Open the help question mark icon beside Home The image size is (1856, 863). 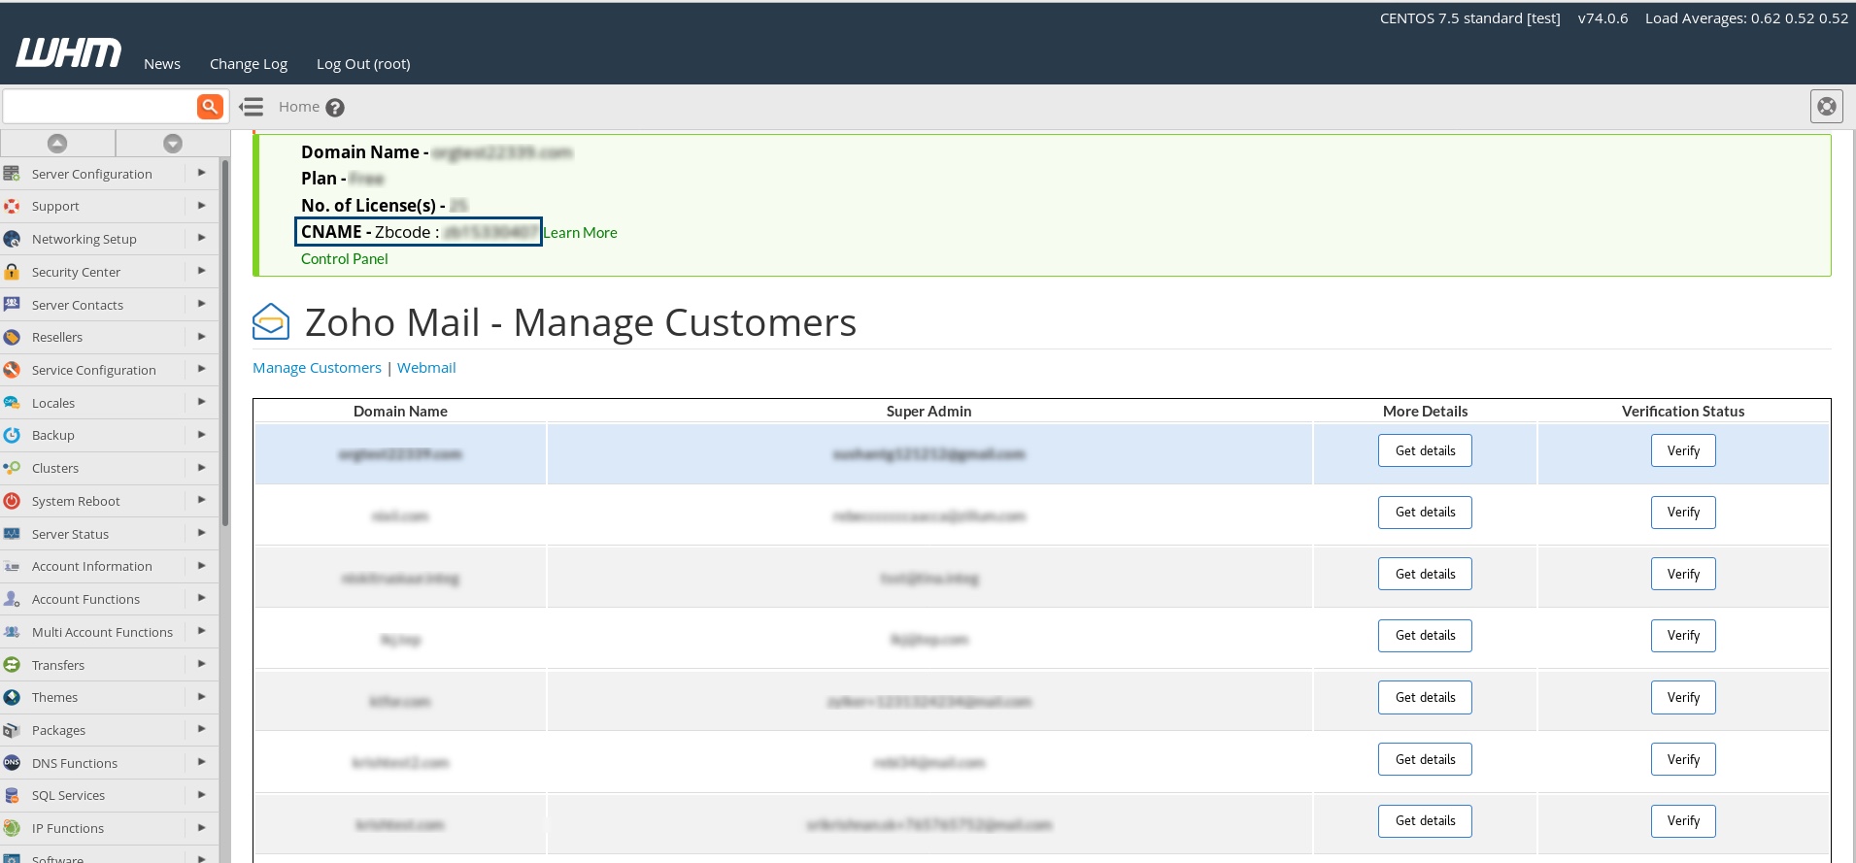[x=335, y=108]
